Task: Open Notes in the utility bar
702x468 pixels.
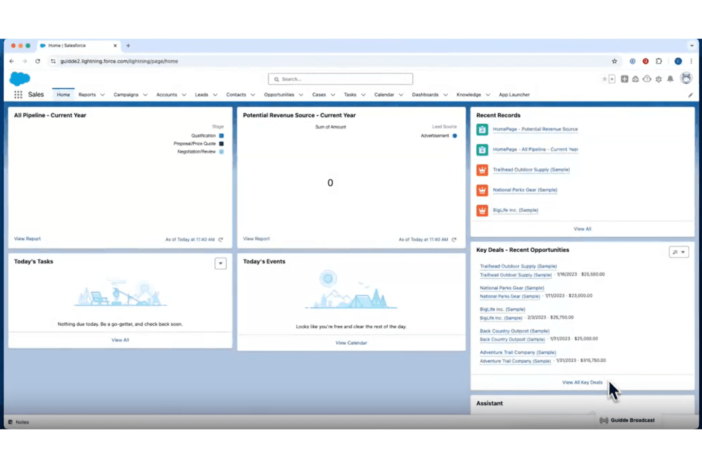Action: coord(18,422)
